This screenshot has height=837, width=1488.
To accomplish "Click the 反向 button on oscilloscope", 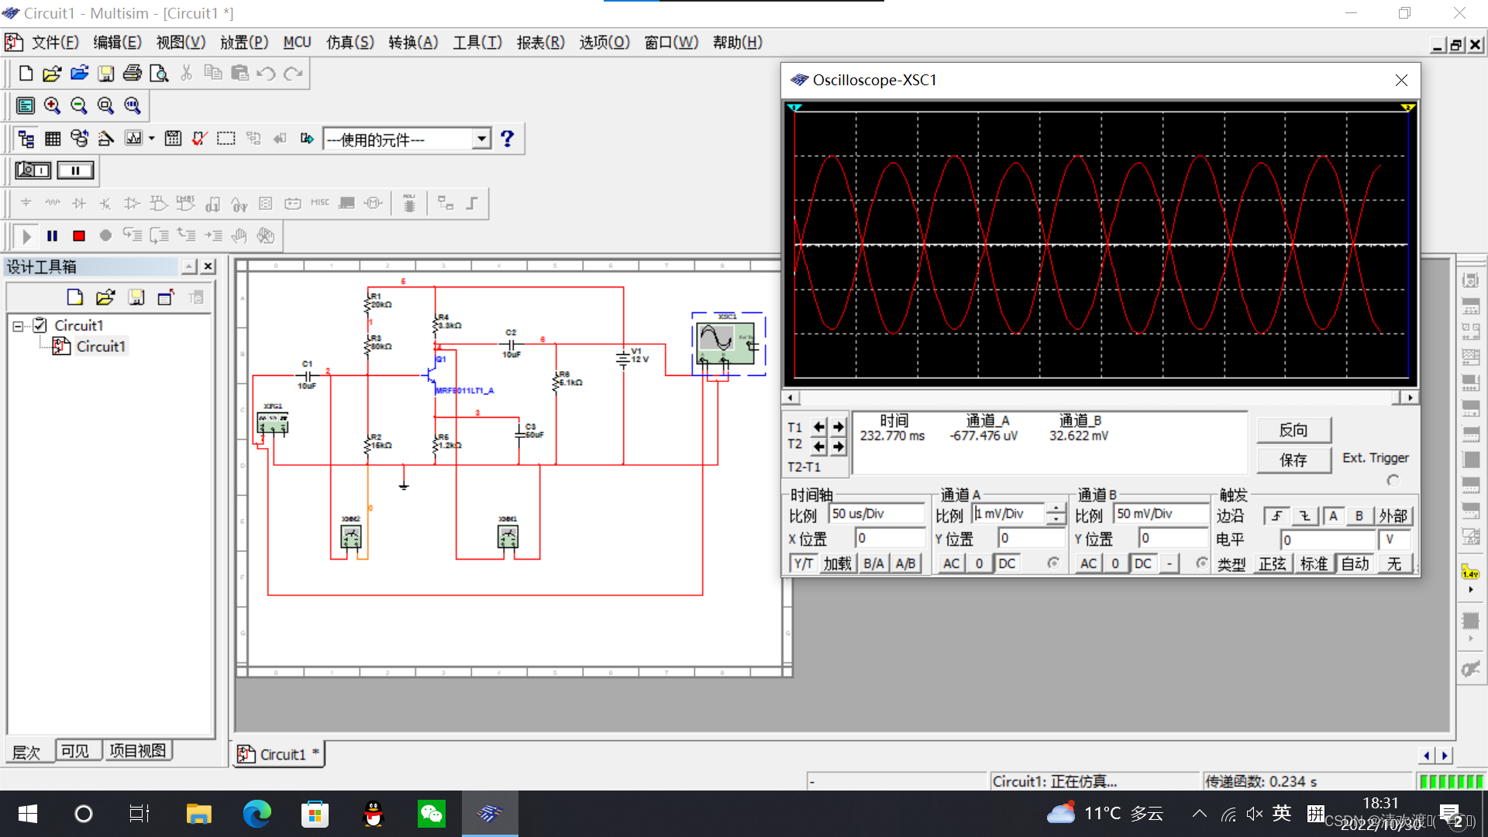I will coord(1293,430).
